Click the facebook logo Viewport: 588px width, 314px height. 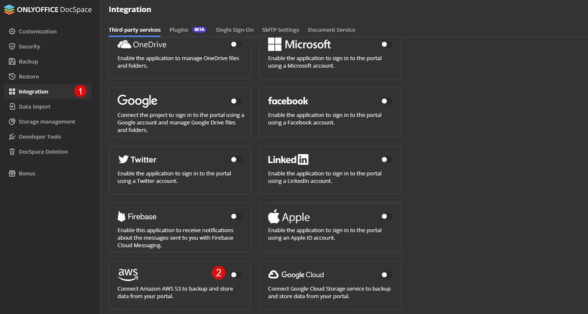point(288,101)
